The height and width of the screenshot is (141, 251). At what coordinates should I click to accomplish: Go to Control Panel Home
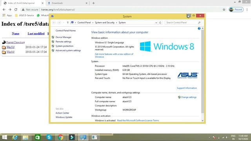point(65,31)
